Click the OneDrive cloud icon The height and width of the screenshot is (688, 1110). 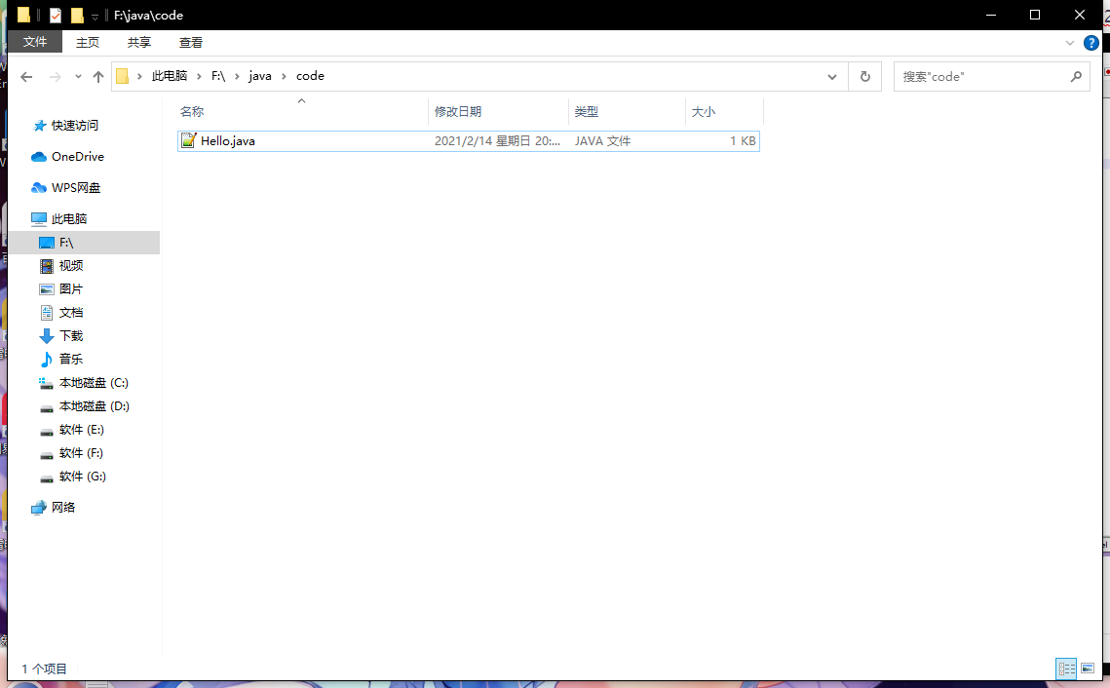coord(39,157)
